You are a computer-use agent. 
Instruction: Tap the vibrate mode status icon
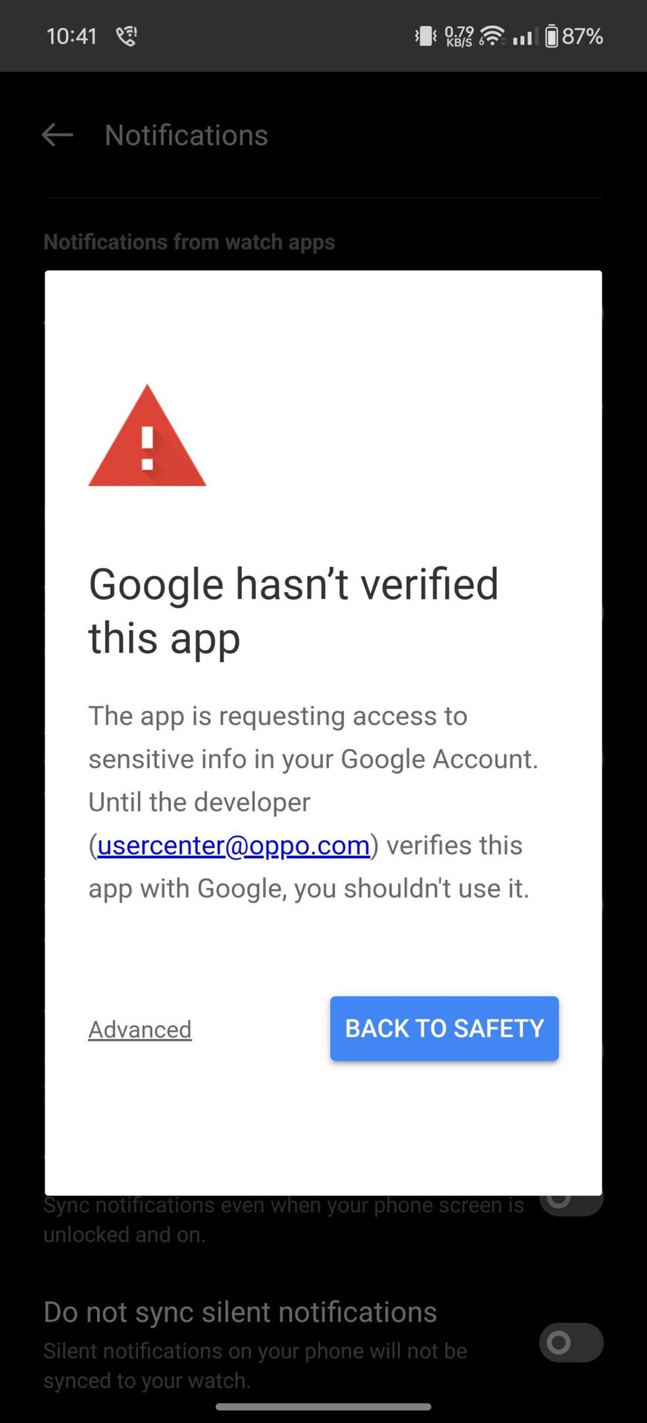click(x=425, y=36)
